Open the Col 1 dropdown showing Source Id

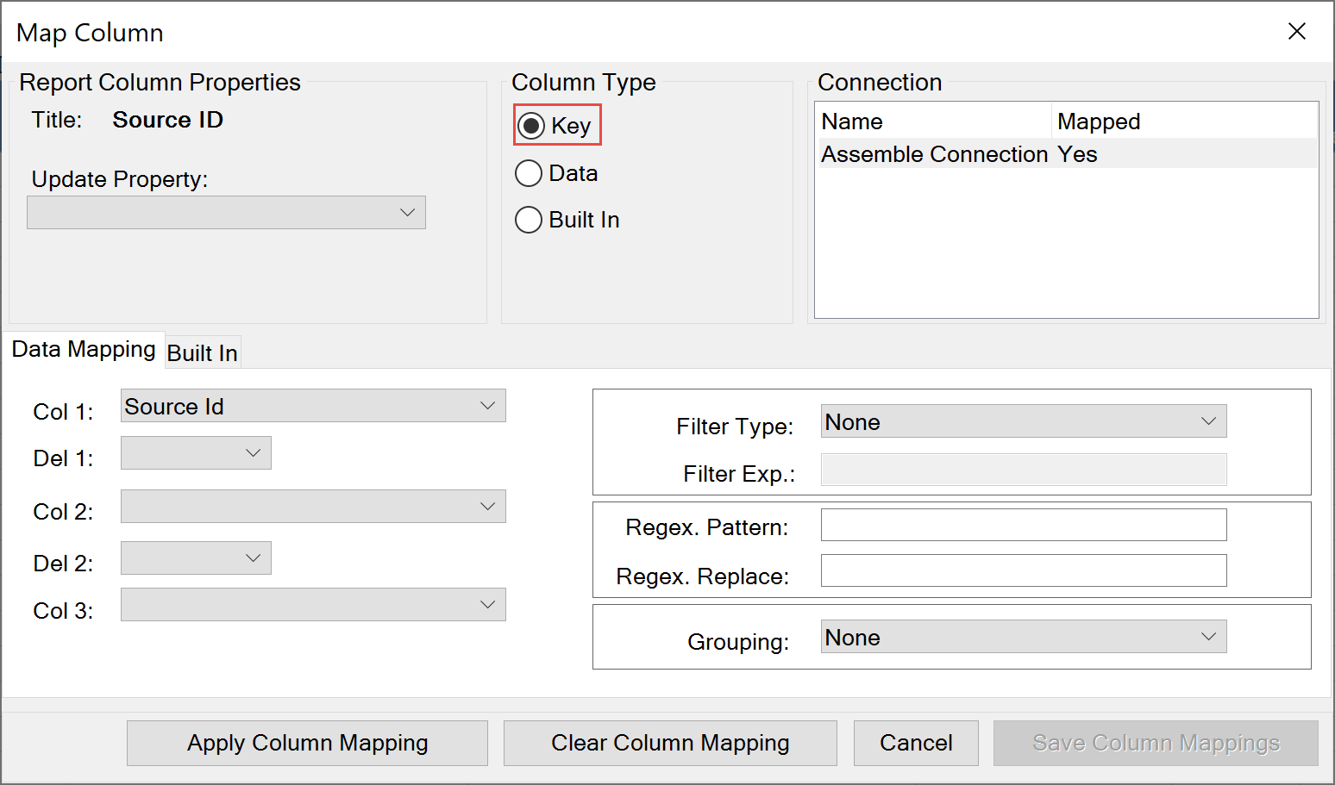click(313, 405)
